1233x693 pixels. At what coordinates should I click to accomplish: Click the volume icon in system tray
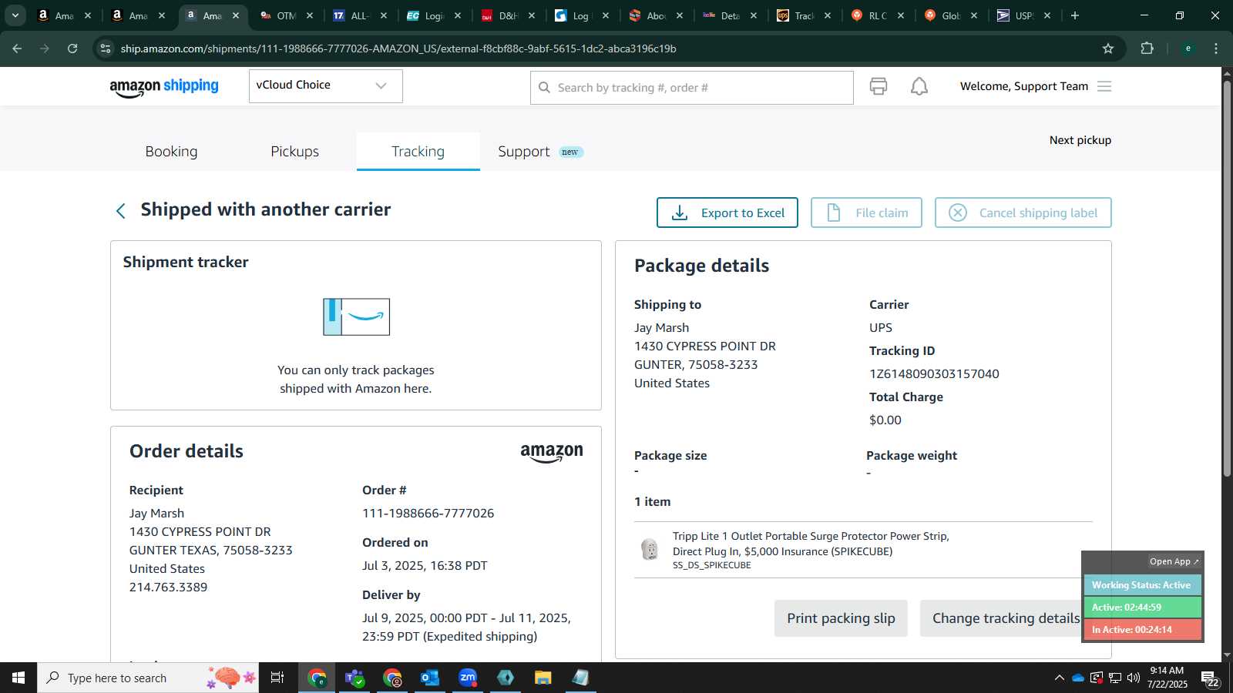1133,678
